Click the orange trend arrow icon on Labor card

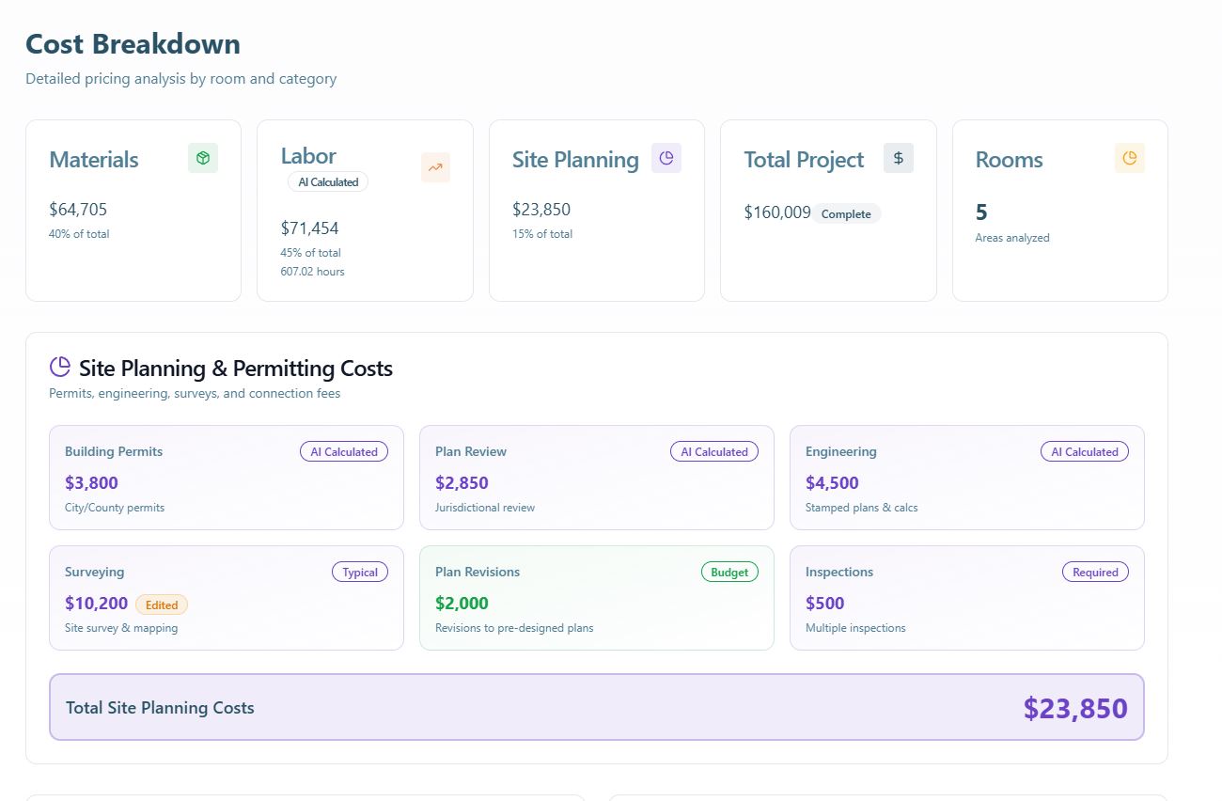coord(435,167)
